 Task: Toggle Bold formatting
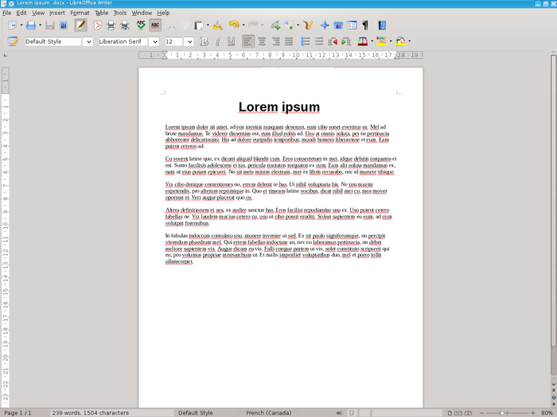pos(204,41)
